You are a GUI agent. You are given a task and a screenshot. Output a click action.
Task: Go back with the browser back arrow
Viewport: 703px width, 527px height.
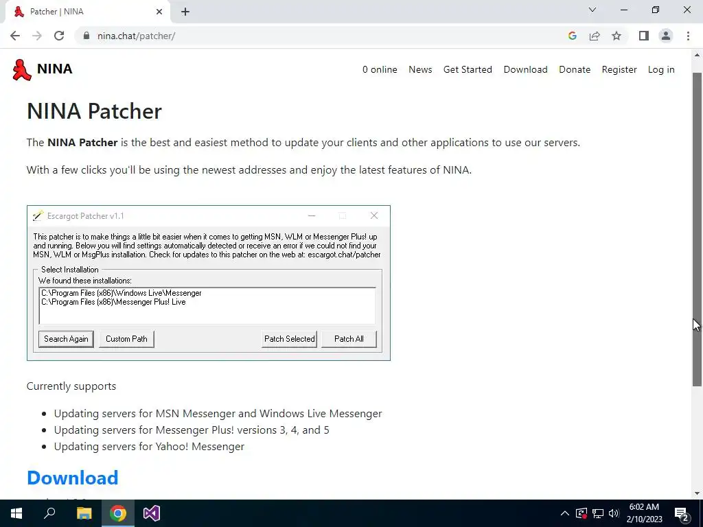click(15, 36)
